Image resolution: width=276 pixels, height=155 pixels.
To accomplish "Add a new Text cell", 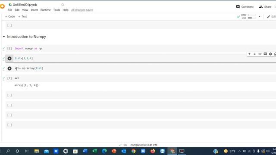I will tap(22, 16).
